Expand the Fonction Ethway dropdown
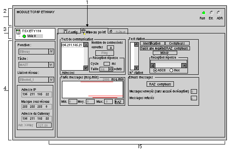Image resolution: width=228 pixels, height=149 pixels. [51, 52]
